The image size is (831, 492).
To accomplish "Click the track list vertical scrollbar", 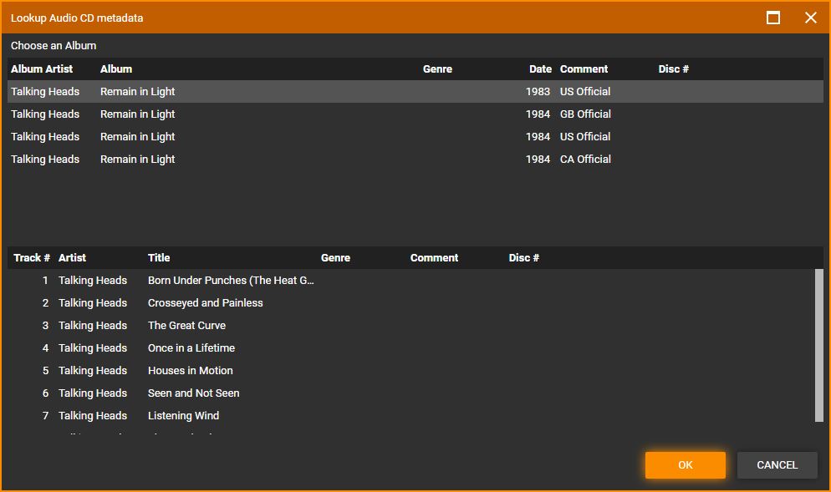I will pyautogui.click(x=818, y=344).
